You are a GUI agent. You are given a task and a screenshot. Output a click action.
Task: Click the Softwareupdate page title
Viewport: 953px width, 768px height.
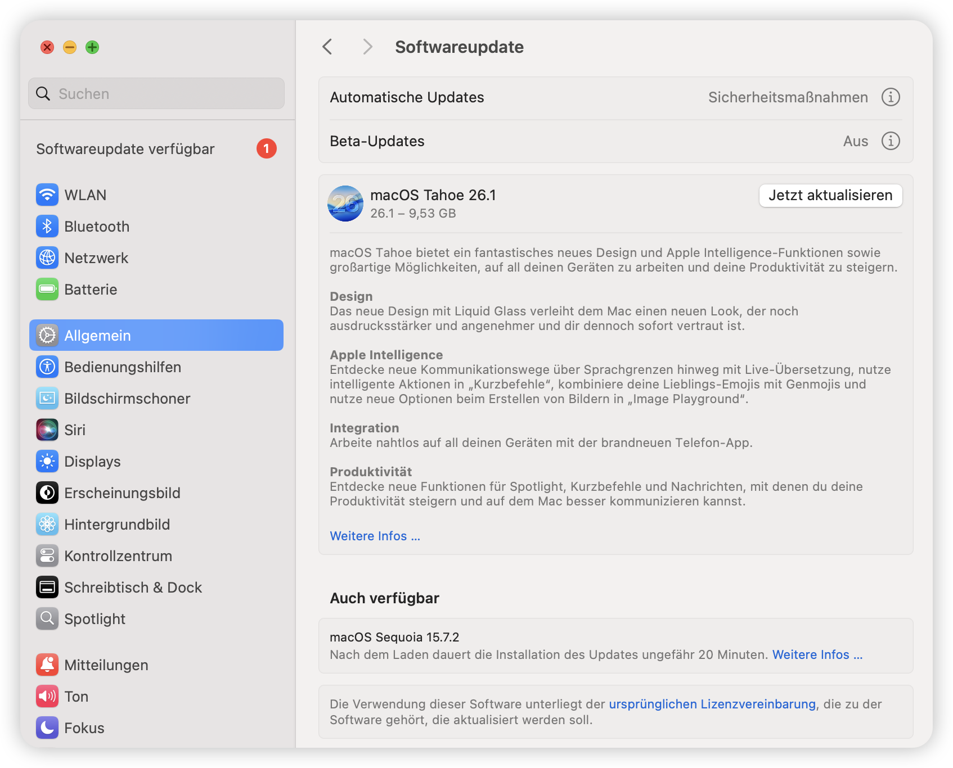(459, 47)
